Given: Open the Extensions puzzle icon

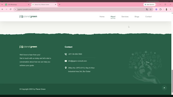Looking at the screenshot, I should pos(161,9).
